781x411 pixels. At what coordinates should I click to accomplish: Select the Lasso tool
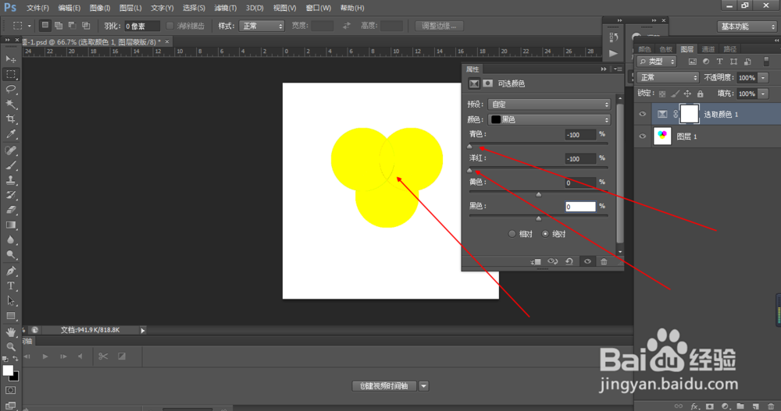10,89
